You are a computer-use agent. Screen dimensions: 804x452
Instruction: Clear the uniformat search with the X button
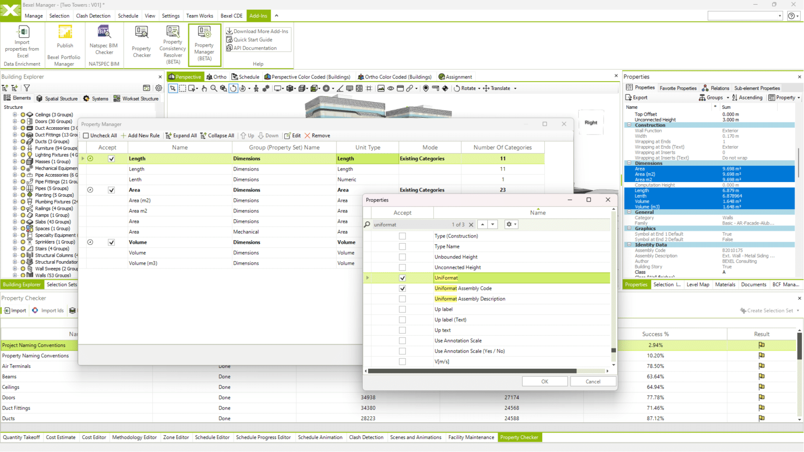[x=471, y=224]
